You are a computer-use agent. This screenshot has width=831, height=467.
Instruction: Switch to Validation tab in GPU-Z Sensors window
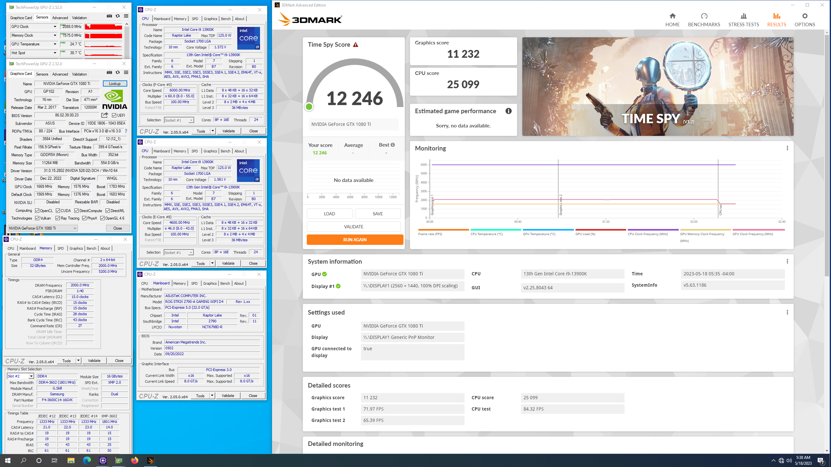(x=79, y=18)
